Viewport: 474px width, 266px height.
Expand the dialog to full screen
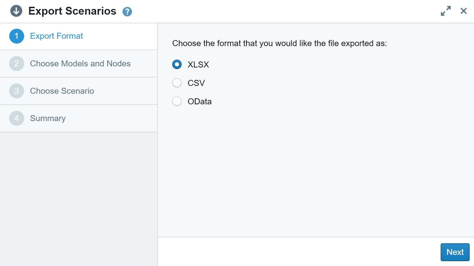[x=446, y=11]
